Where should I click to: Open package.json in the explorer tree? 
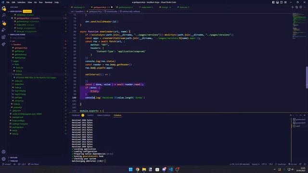(x=17, y=127)
